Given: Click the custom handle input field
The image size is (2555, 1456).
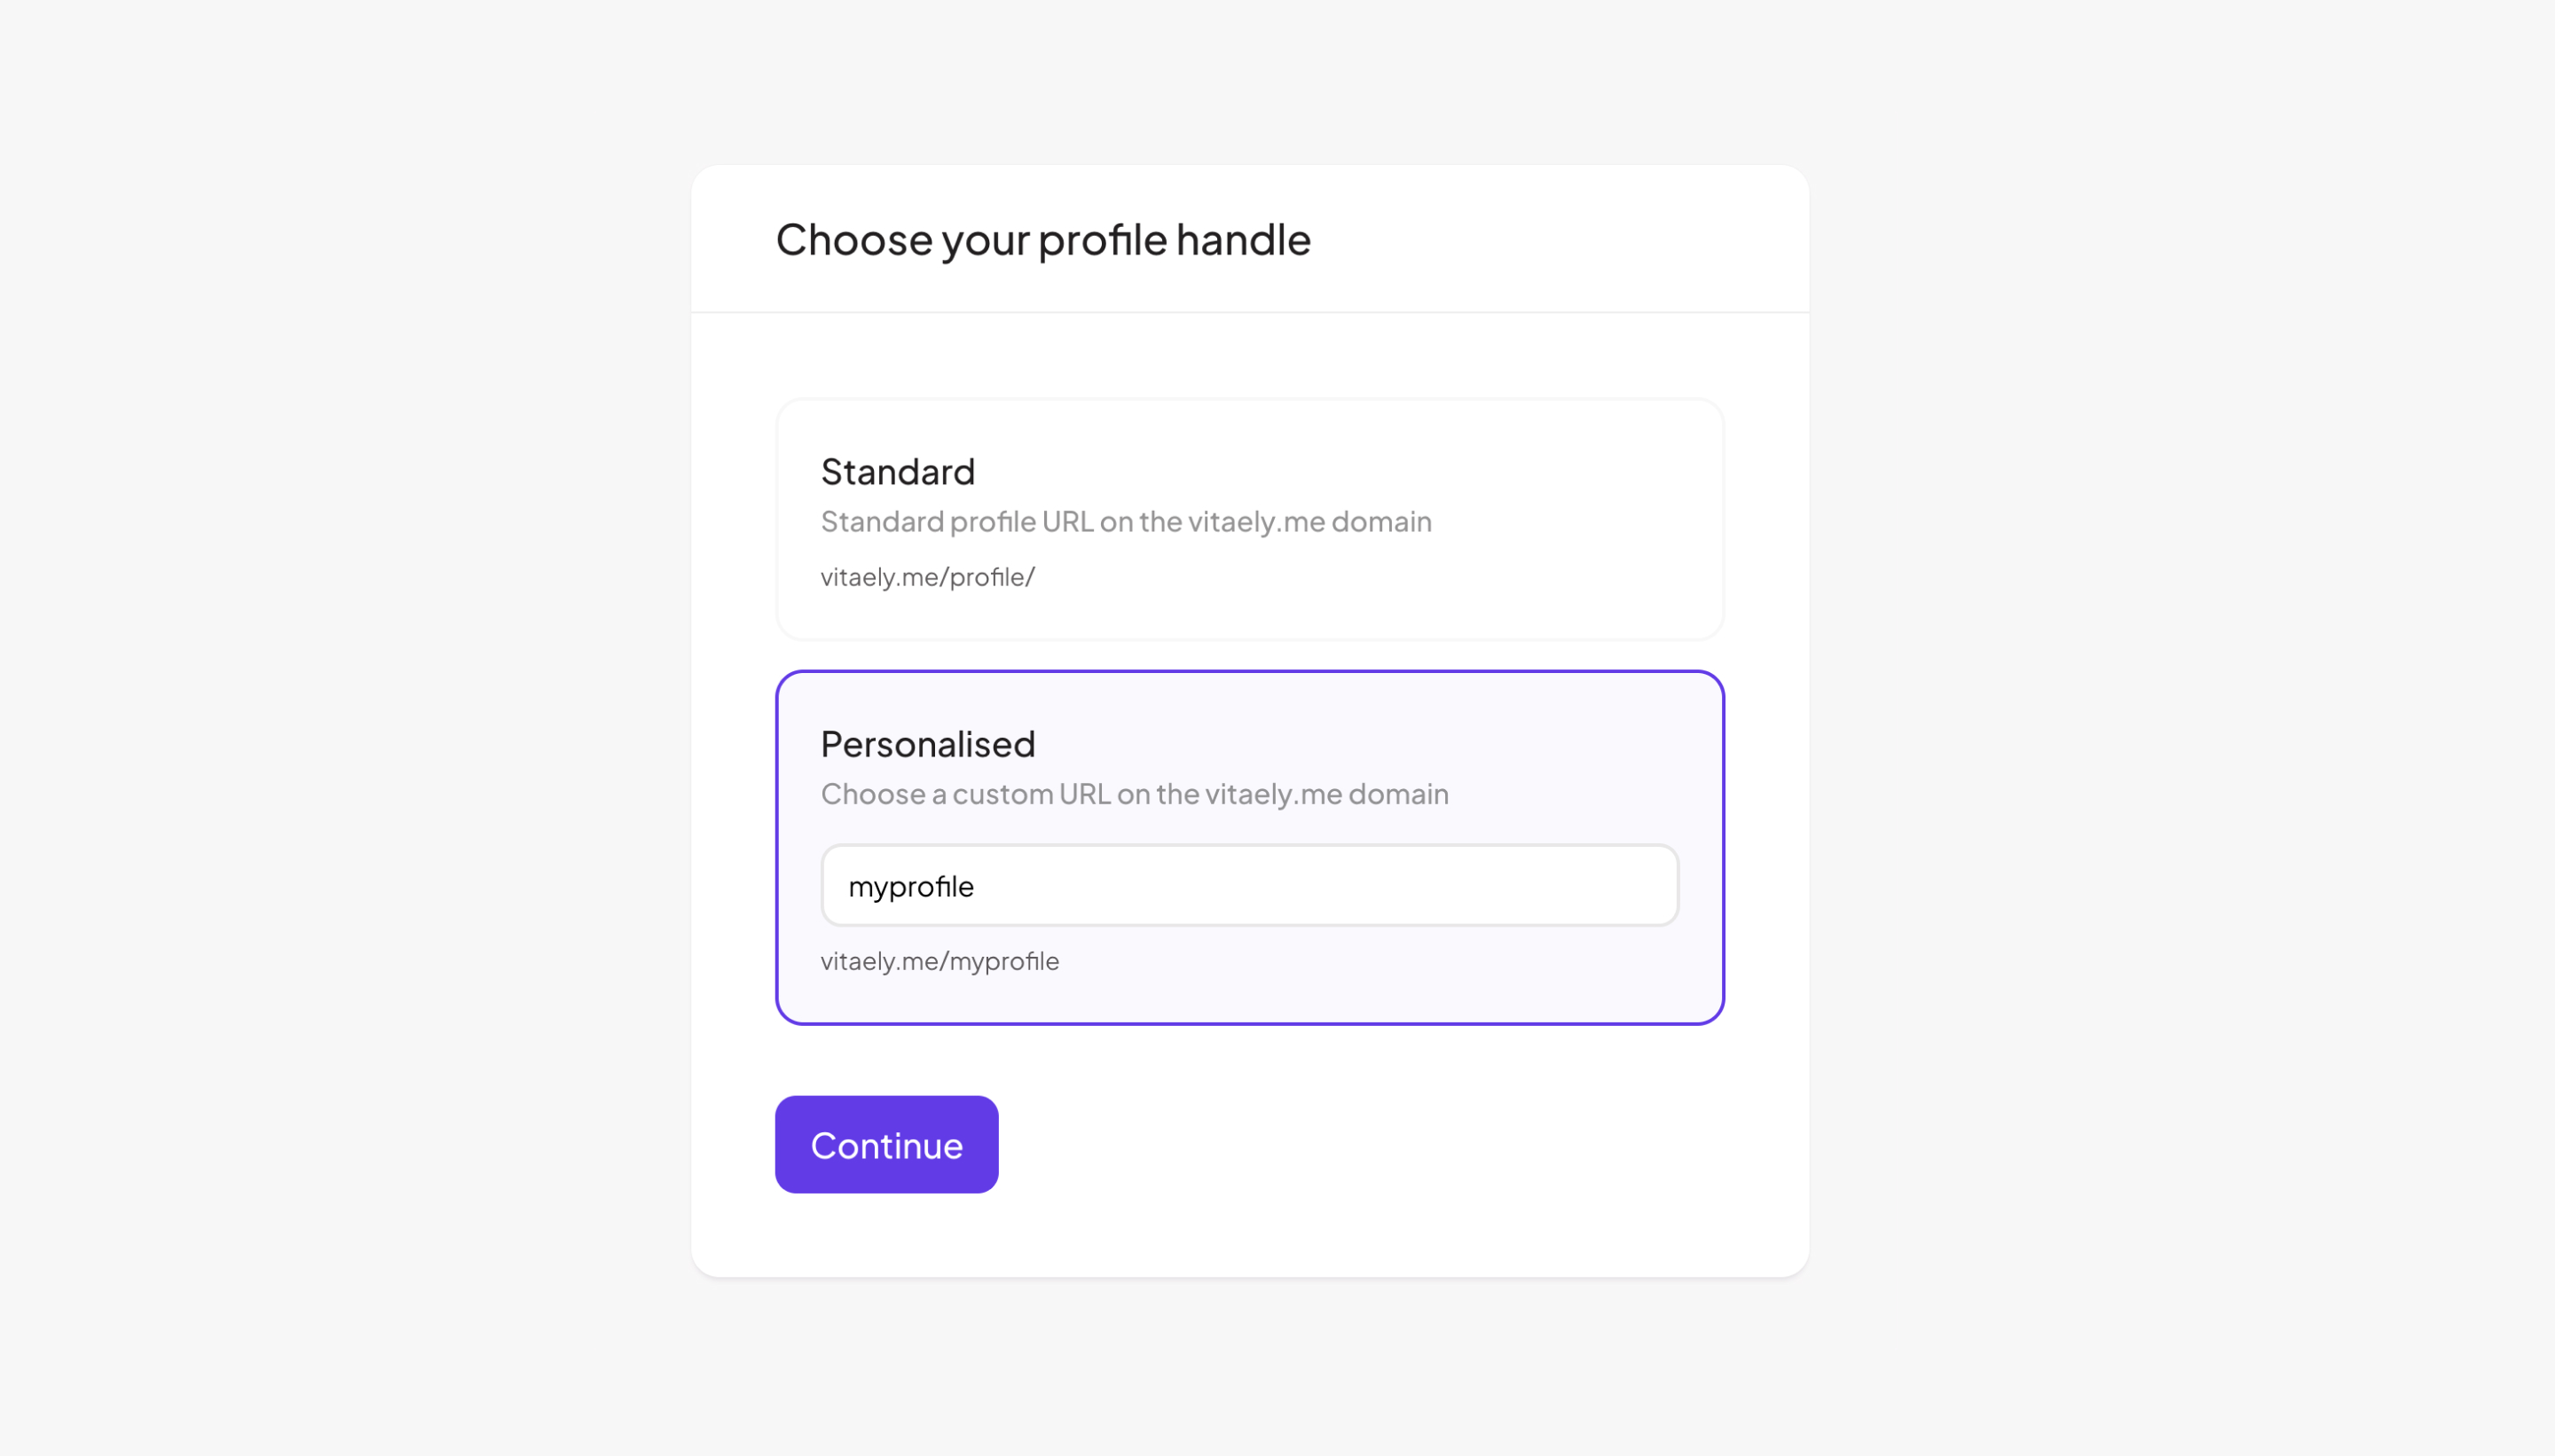Looking at the screenshot, I should click(x=1248, y=885).
